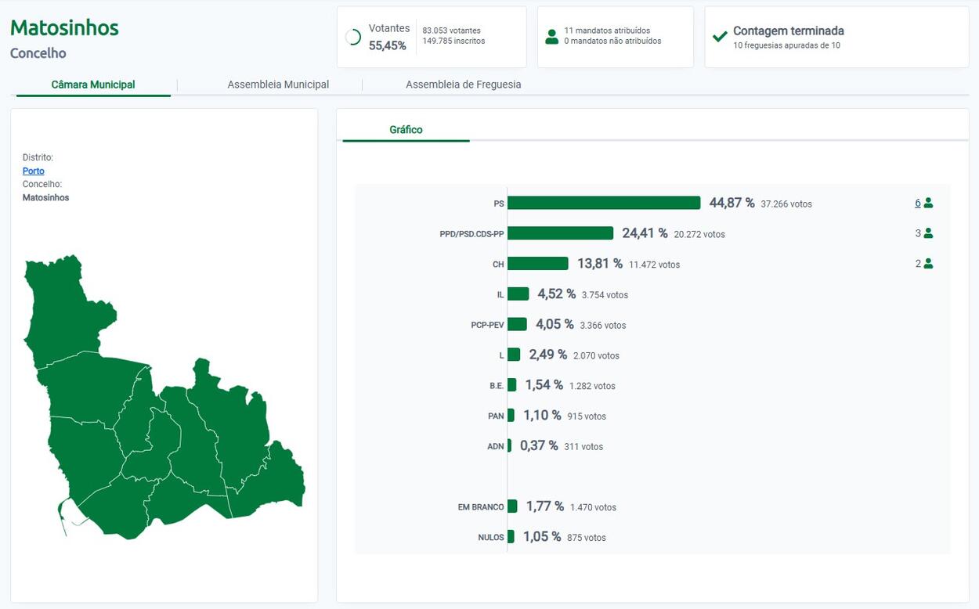Click the Matosinhos page heading

pyautogui.click(x=64, y=28)
